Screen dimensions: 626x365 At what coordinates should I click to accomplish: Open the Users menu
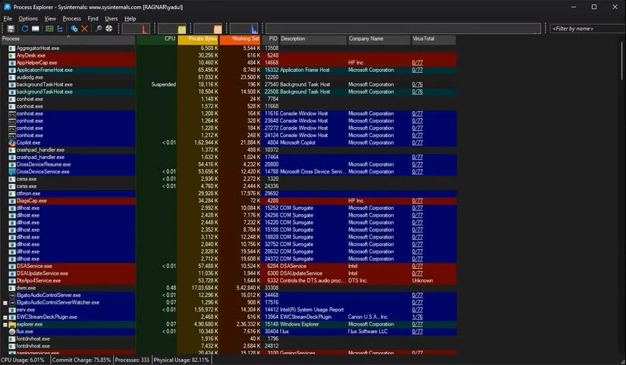pos(112,18)
